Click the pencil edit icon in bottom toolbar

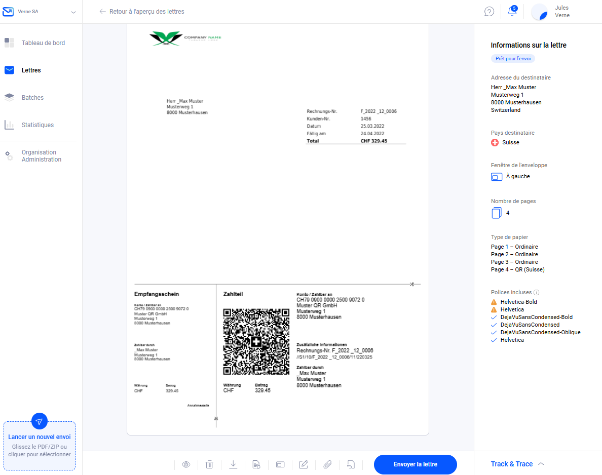(x=304, y=464)
